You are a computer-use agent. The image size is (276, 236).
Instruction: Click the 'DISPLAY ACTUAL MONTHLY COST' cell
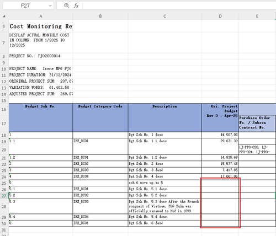[41, 43]
